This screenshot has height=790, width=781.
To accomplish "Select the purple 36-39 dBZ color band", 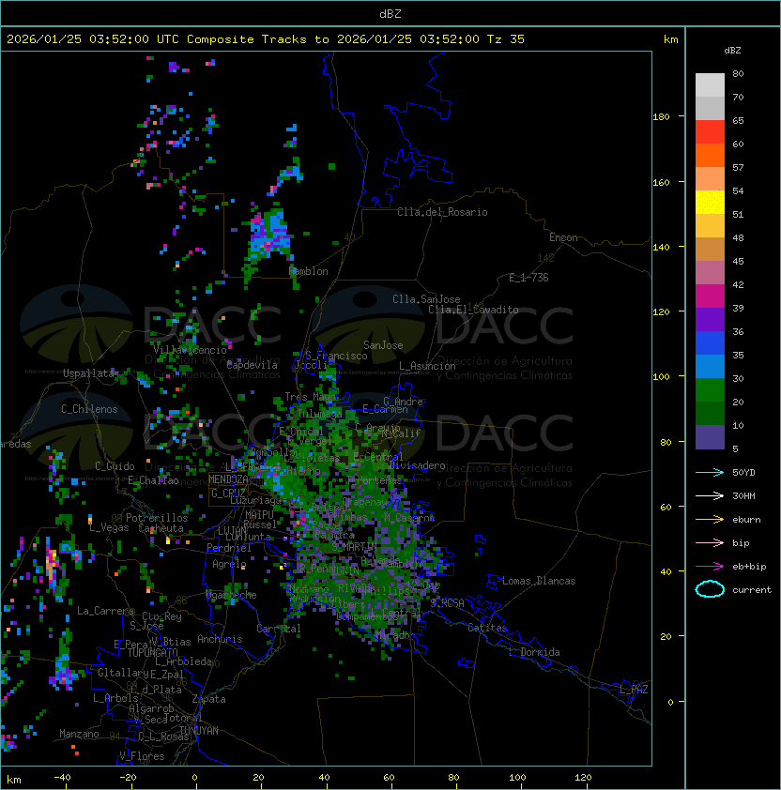I will (710, 320).
